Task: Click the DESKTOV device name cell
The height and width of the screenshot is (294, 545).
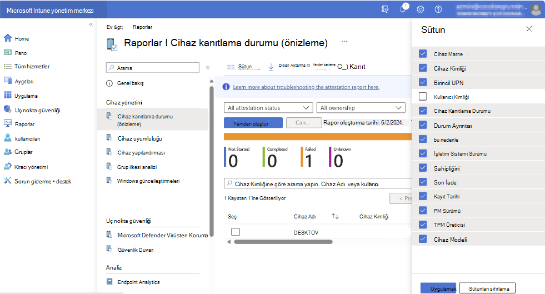Action: [x=306, y=232]
